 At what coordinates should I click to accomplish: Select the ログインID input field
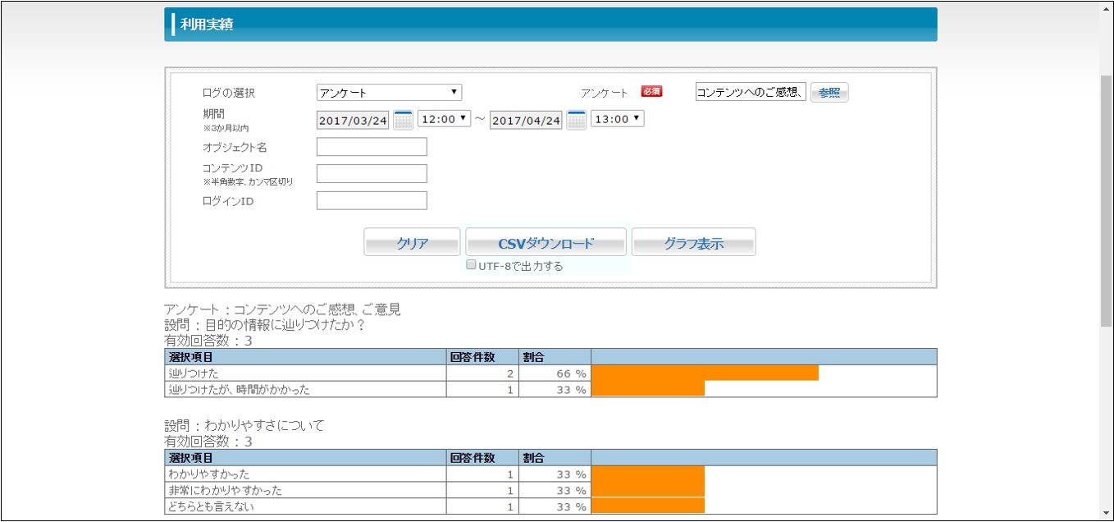tap(372, 200)
